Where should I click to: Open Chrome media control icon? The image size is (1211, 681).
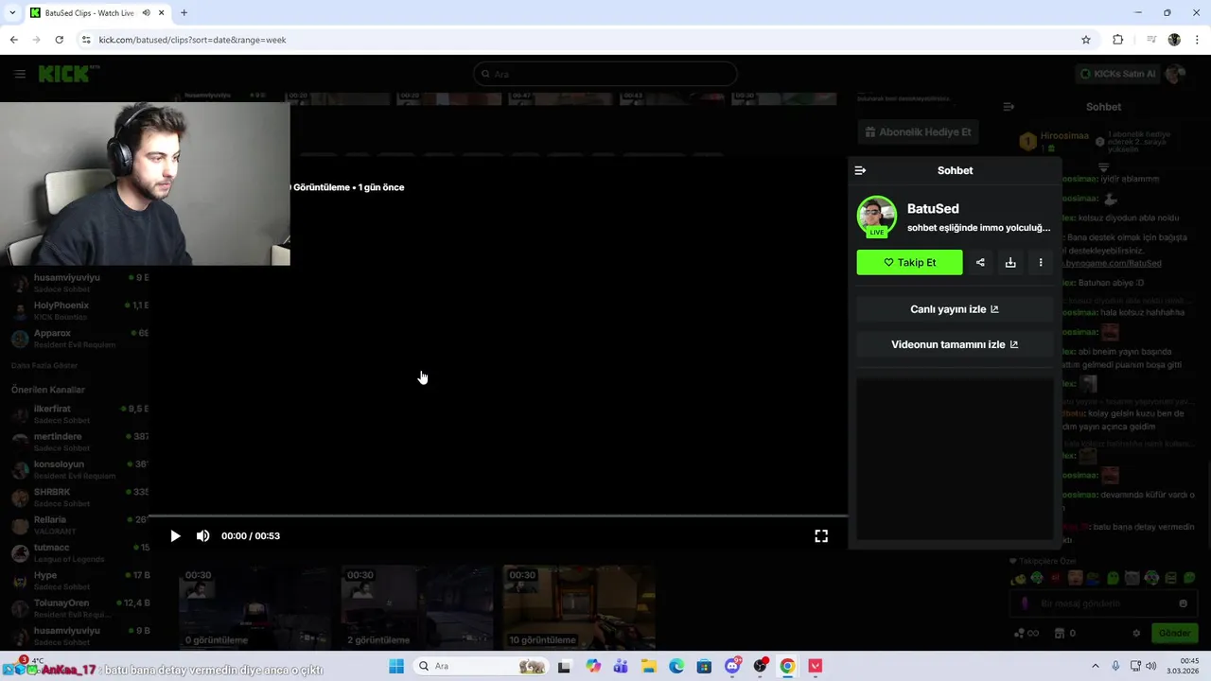pos(1151,40)
